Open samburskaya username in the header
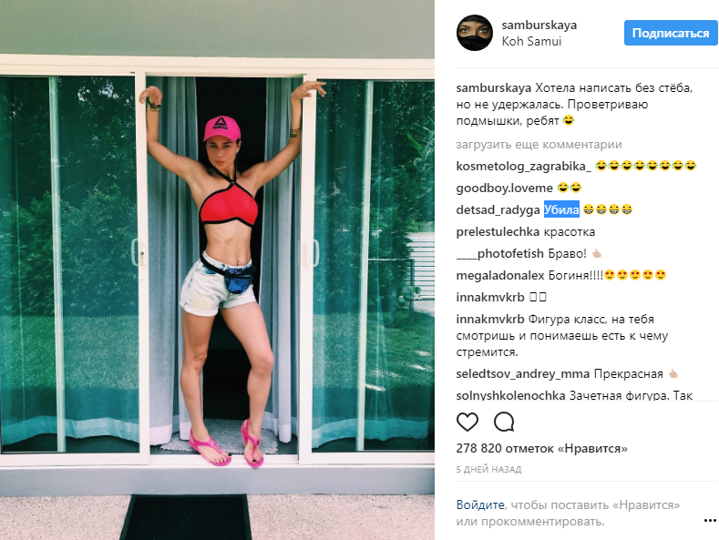719x540 pixels. [539, 25]
